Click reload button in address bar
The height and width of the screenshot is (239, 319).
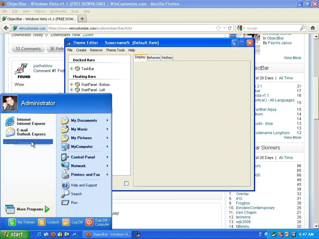coord(230,28)
